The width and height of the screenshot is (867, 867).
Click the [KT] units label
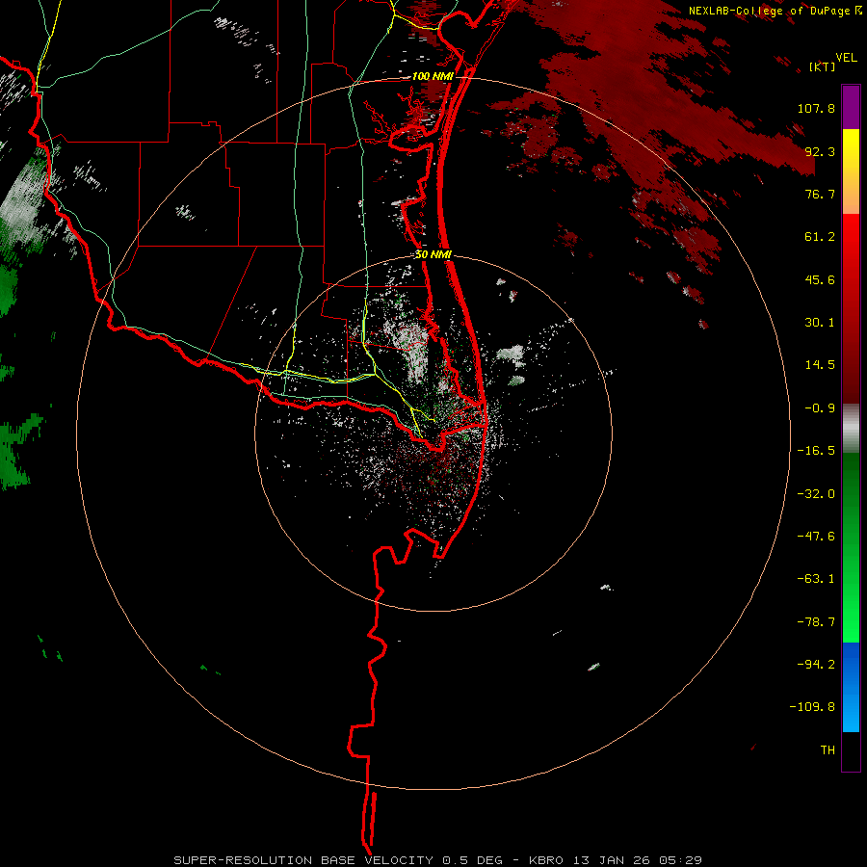[x=822, y=66]
